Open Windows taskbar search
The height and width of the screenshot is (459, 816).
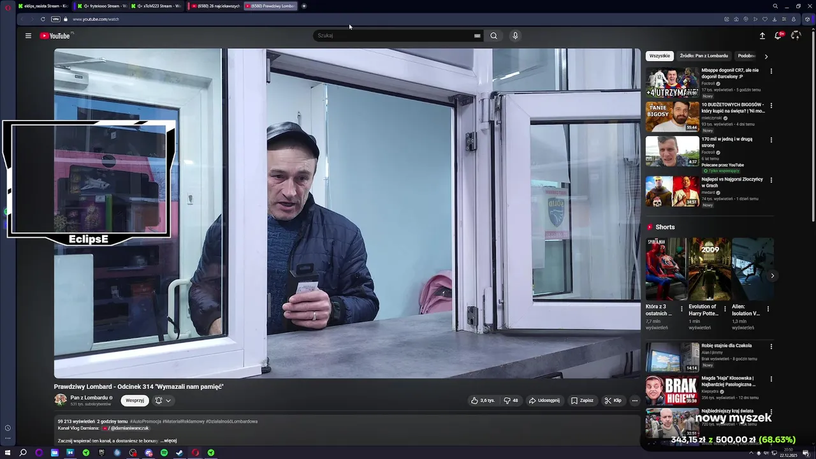(x=23, y=453)
